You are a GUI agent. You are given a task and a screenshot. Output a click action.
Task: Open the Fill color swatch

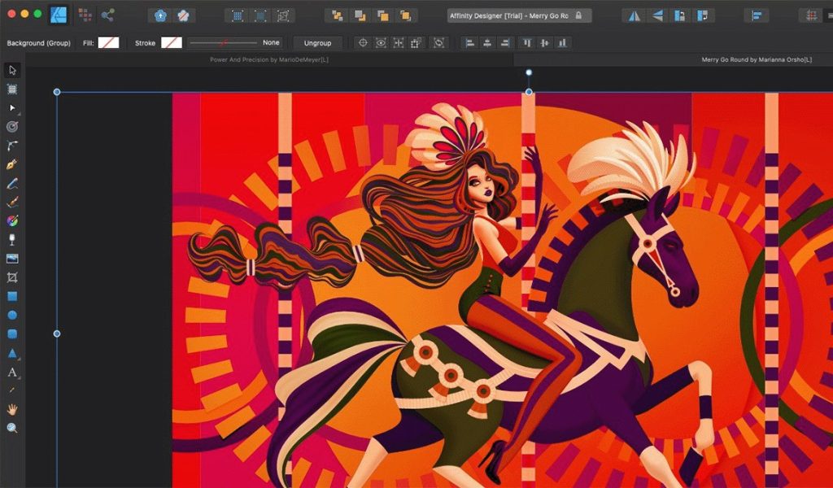coord(108,42)
